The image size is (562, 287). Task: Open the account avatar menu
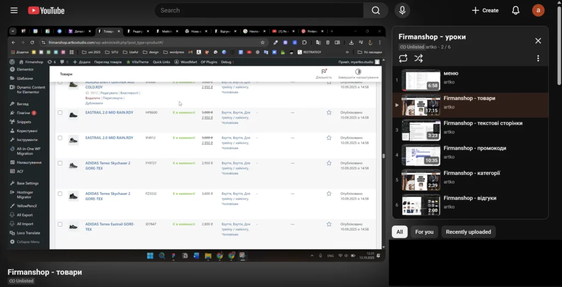(538, 10)
